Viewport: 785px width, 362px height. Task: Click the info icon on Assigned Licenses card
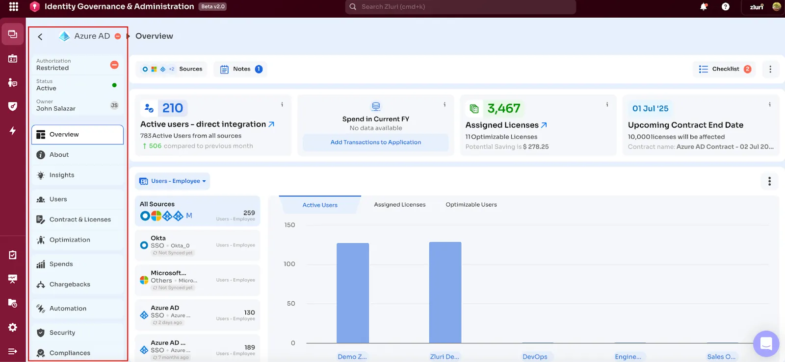click(x=607, y=104)
